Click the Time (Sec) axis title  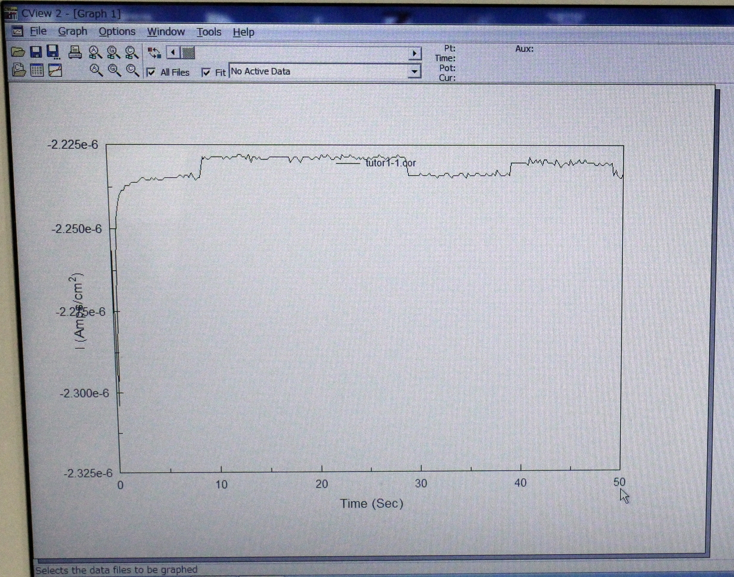[x=372, y=503]
